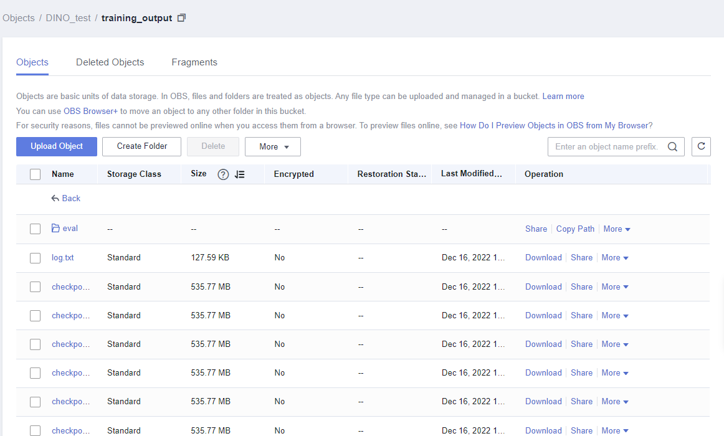
Task: Click the Back arrow icon
Action: (x=55, y=198)
